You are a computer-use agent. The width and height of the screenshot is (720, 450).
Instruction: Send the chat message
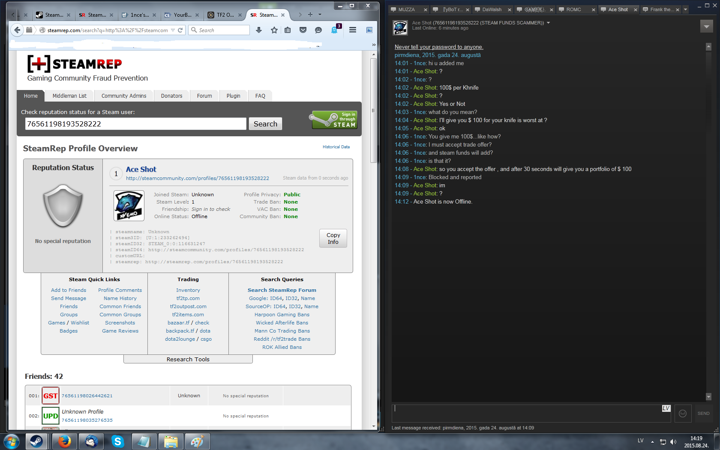point(703,414)
